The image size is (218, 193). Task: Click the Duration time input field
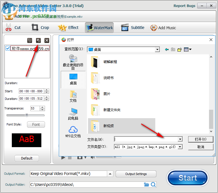point(32,98)
